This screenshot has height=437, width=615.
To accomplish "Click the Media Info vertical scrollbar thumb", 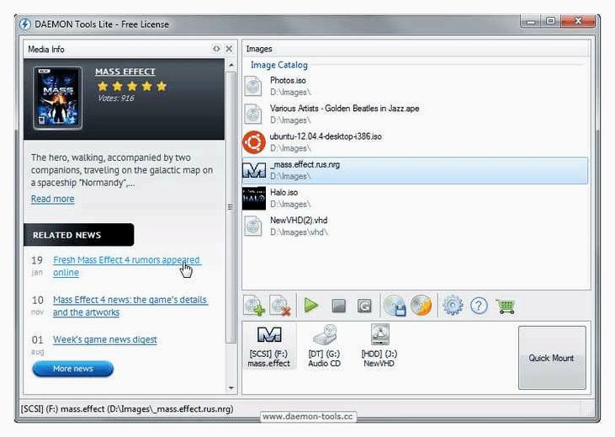I will (231, 207).
